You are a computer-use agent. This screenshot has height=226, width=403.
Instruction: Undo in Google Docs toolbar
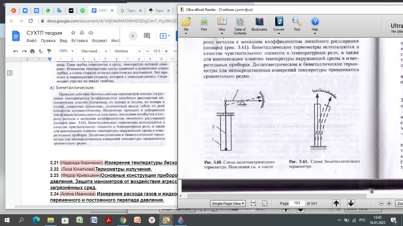coord(16,51)
